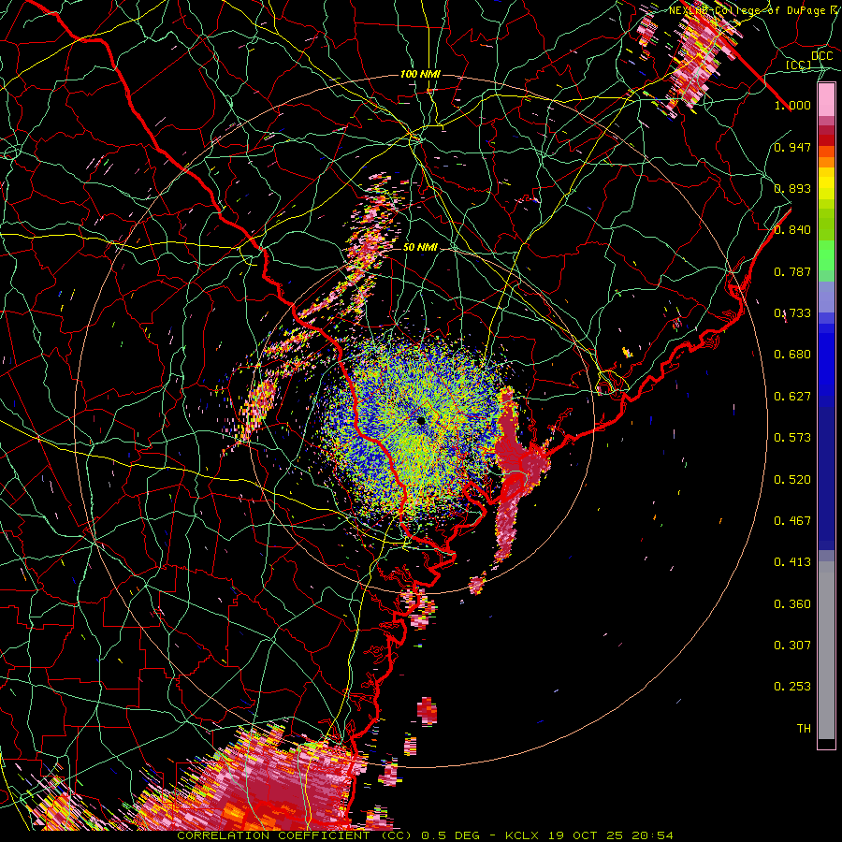Viewport: 842px width, 842px height.
Task: Click the 0.787 legend value
Action: click(792, 271)
